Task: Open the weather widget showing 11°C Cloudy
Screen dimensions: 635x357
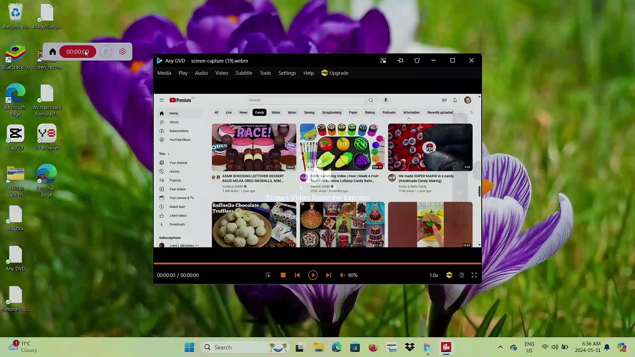Action: tap(22, 347)
